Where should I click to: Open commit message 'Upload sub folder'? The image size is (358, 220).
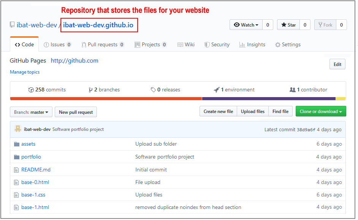tap(156, 144)
